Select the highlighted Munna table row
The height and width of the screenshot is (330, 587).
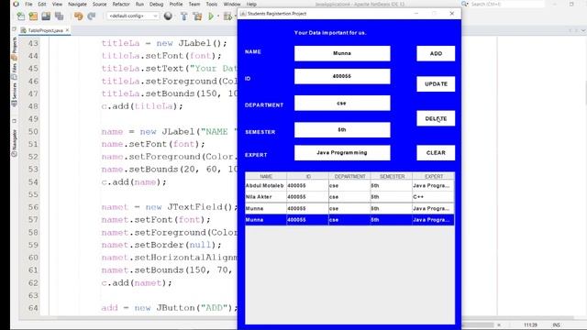[x=349, y=220]
